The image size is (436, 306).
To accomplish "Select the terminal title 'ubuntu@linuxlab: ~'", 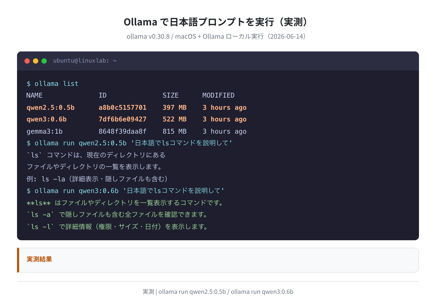I will (x=85, y=61).
